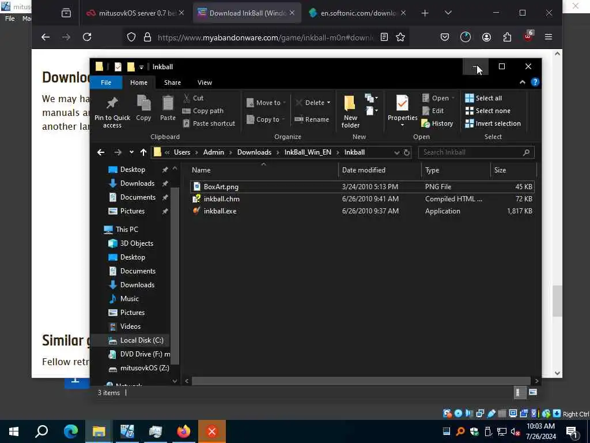
Task: Click Invert selection in ribbon
Action: (x=493, y=123)
